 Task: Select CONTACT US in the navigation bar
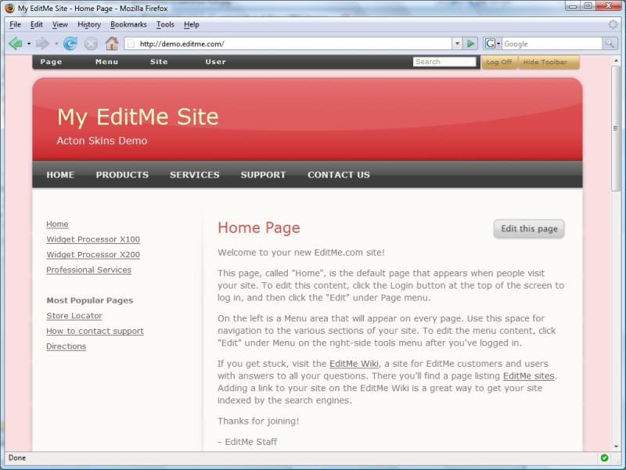pyautogui.click(x=339, y=174)
